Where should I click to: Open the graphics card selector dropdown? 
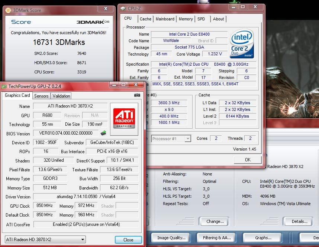coord(45,240)
